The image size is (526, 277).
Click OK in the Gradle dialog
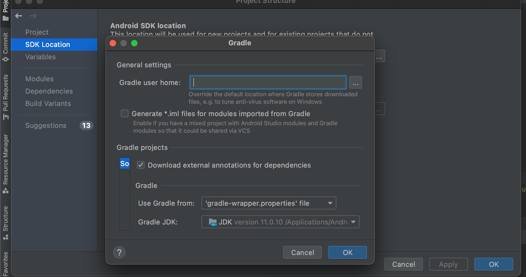point(347,252)
